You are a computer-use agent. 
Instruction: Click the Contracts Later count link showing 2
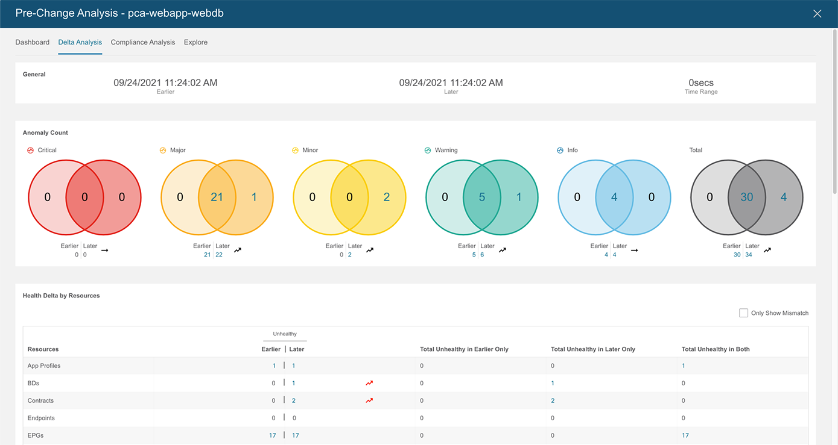click(293, 400)
